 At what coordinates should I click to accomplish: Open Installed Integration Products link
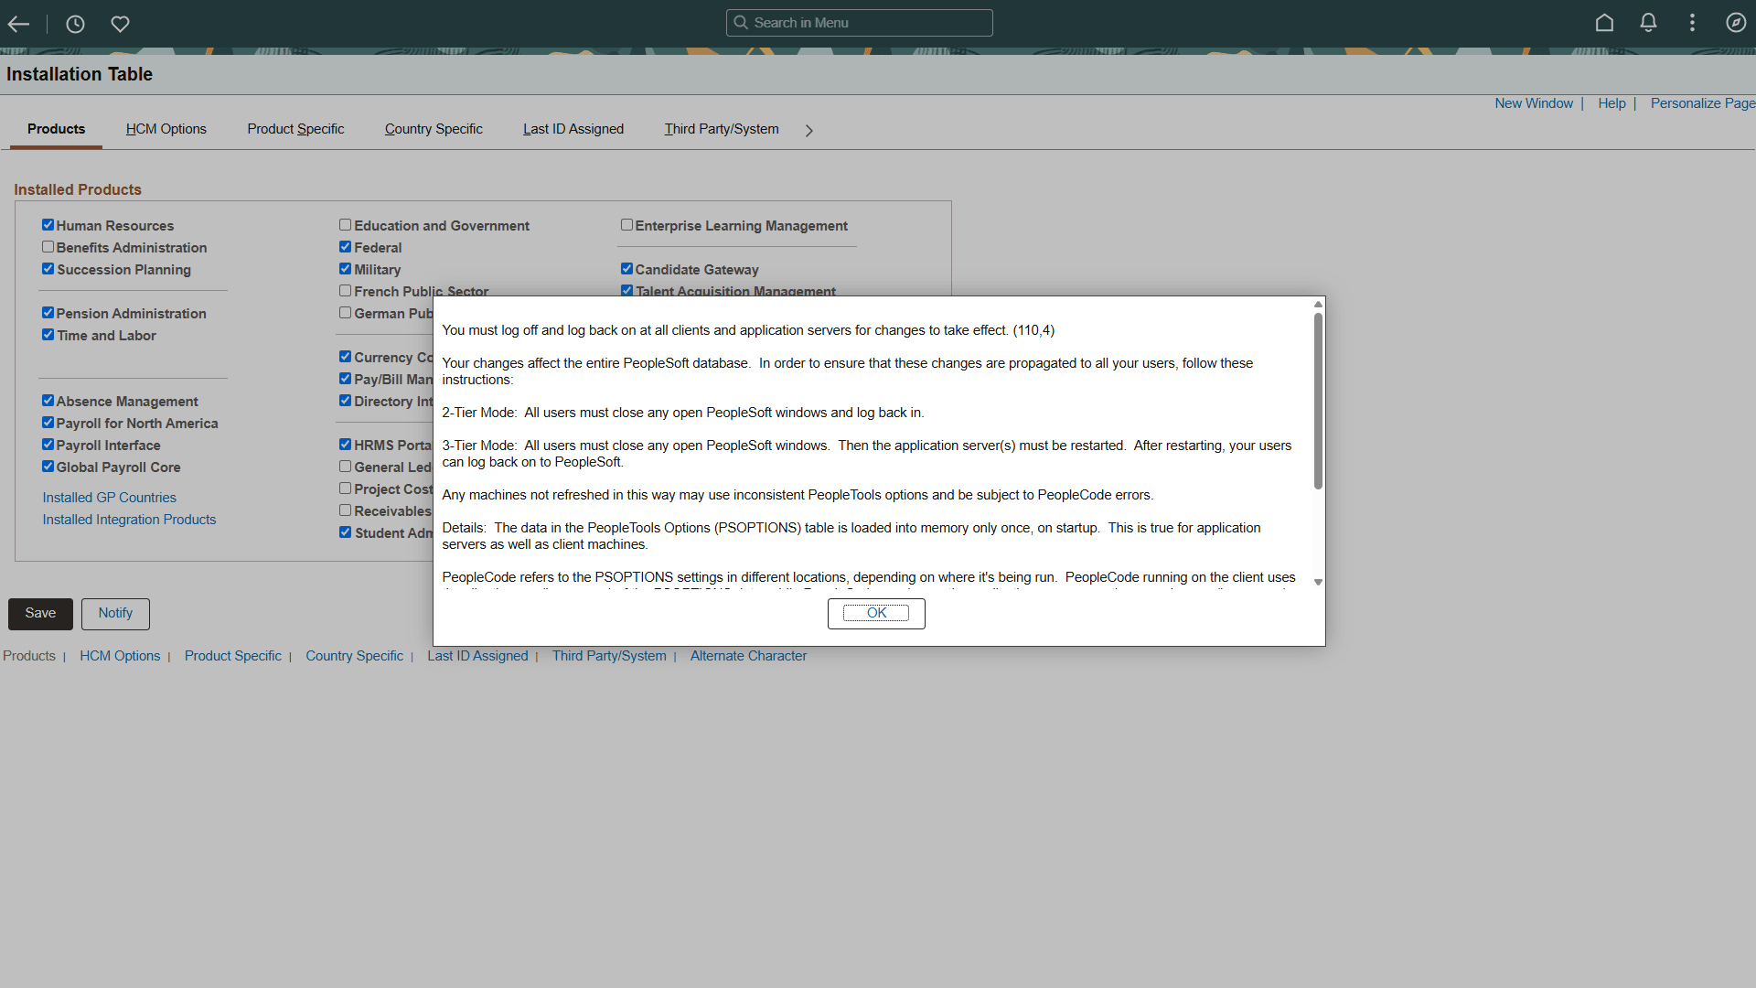point(129,520)
